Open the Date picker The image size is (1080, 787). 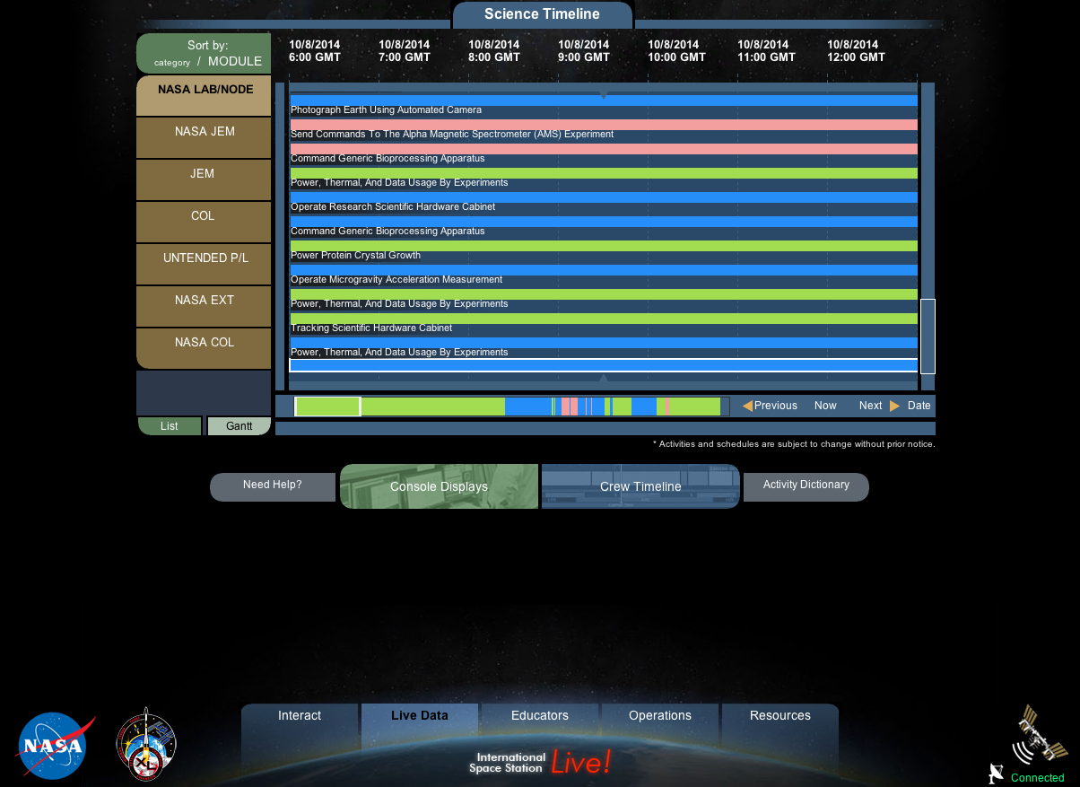pyautogui.click(x=920, y=406)
